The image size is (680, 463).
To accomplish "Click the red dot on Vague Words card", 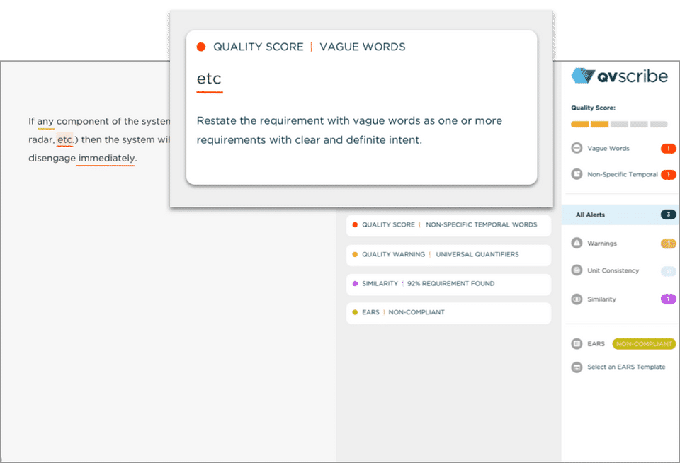I will (x=200, y=47).
